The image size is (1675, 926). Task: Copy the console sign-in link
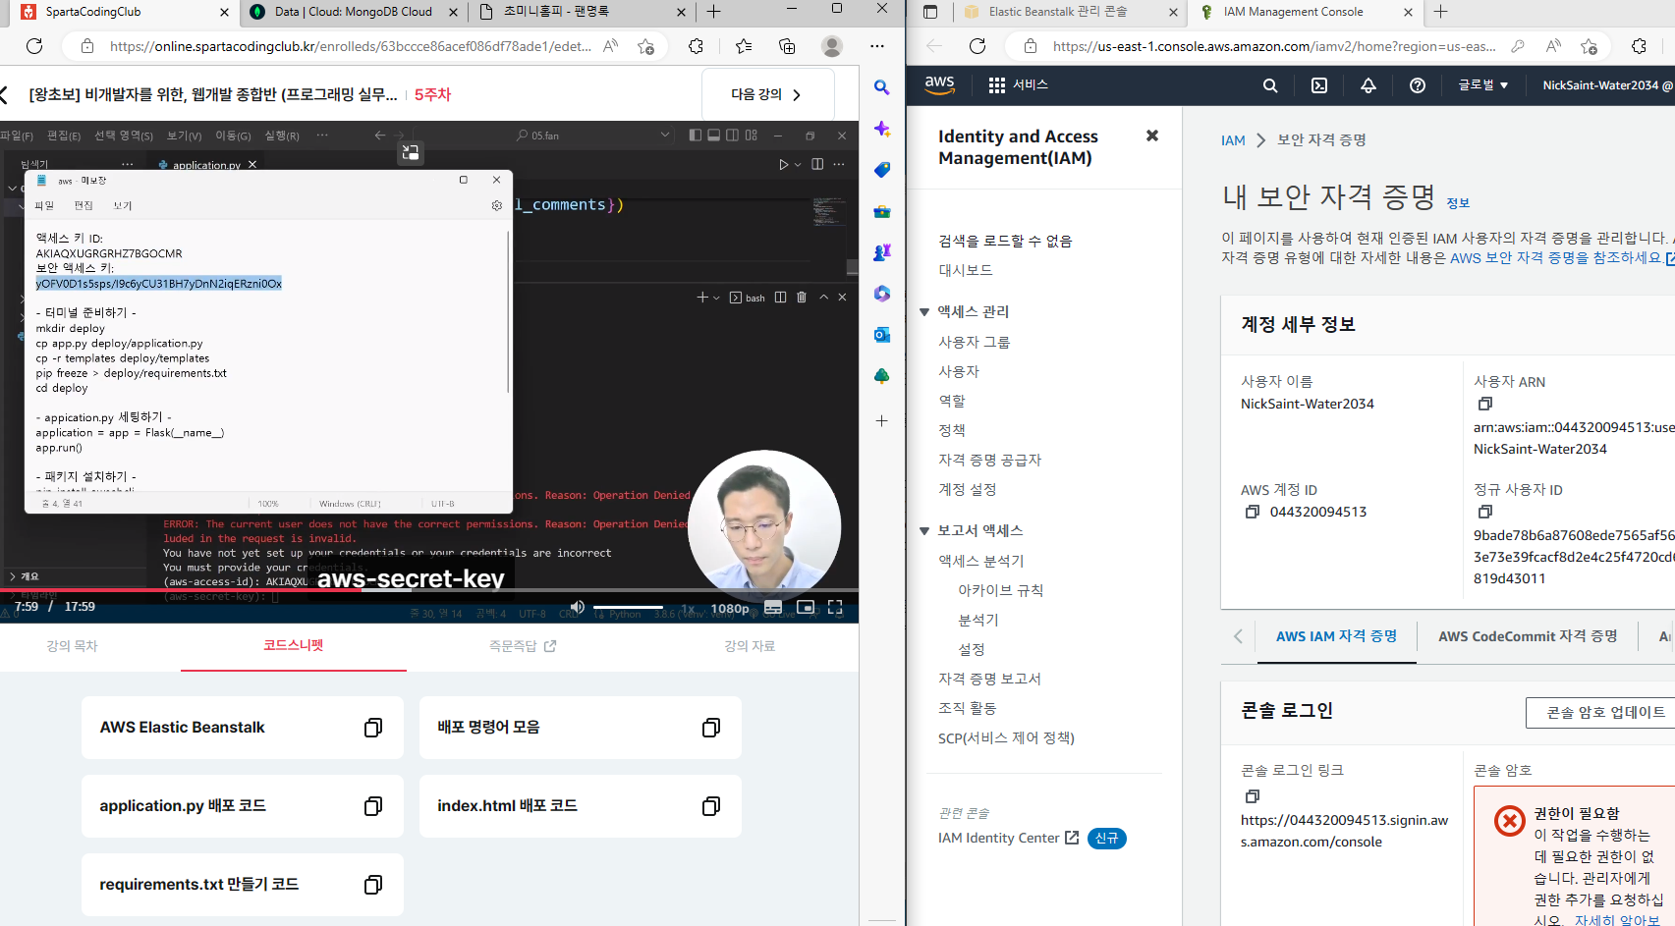click(x=1253, y=796)
